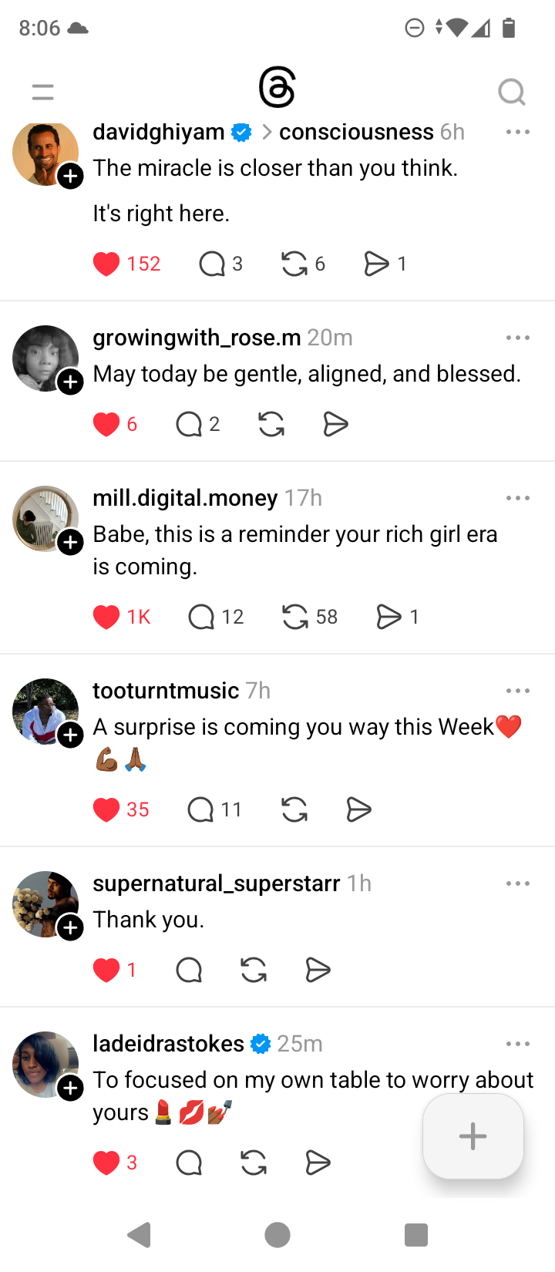Create new thread with floating plus button
Screen dimensions: 555x1272
[473, 1136]
